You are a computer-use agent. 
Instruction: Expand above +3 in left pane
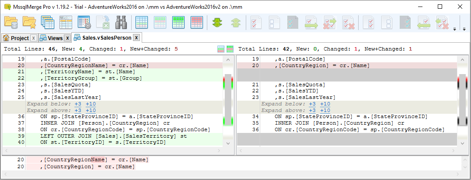coord(78,111)
